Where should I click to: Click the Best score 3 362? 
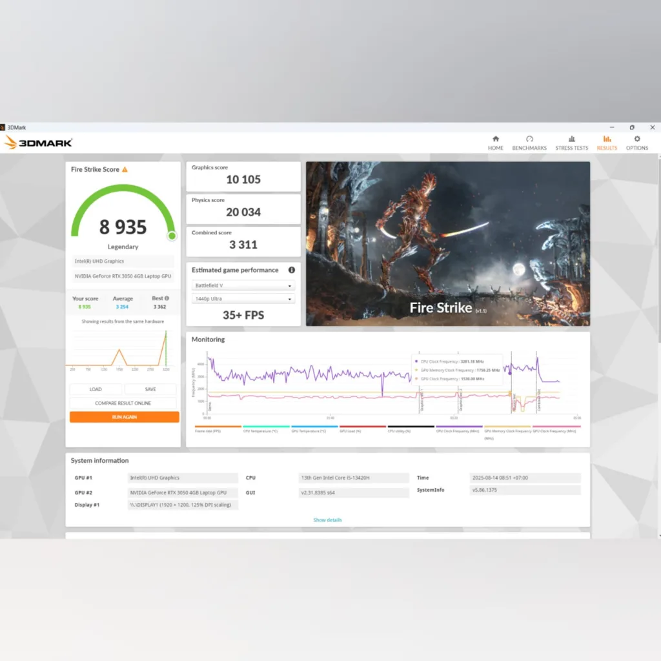pyautogui.click(x=159, y=307)
